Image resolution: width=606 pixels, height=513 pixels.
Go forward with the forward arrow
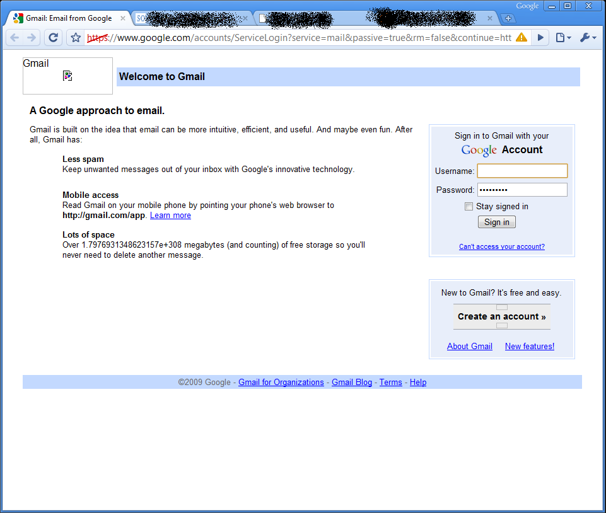pyautogui.click(x=32, y=37)
